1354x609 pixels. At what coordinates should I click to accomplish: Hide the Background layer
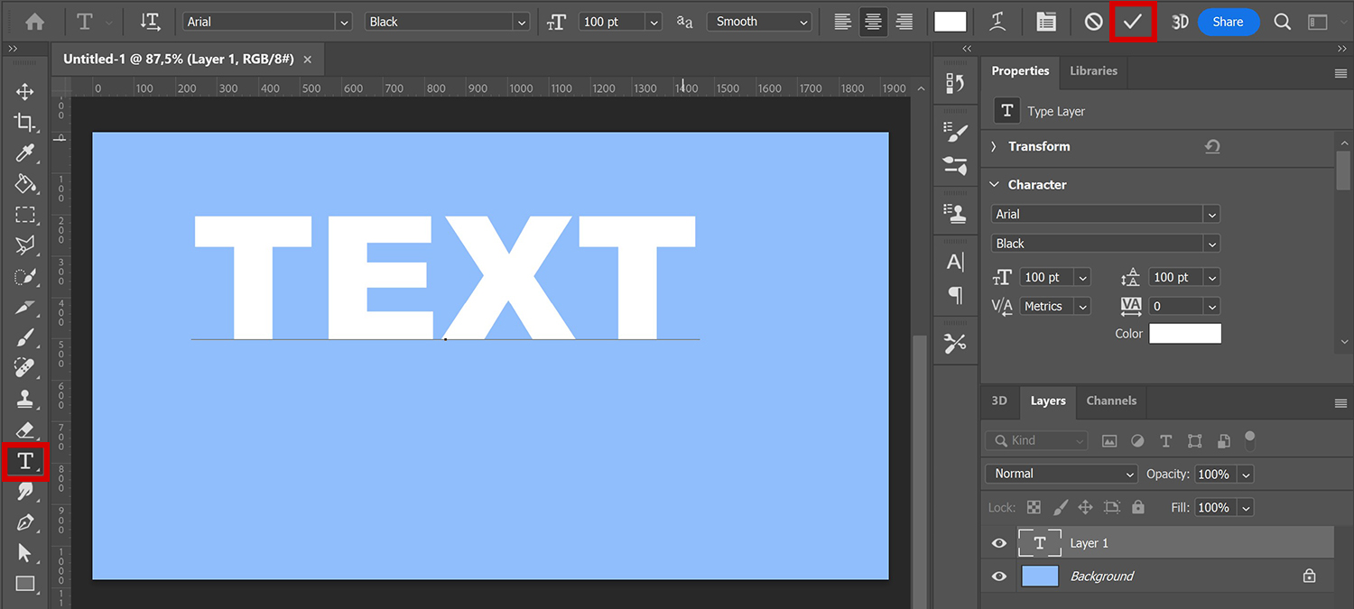tap(998, 576)
